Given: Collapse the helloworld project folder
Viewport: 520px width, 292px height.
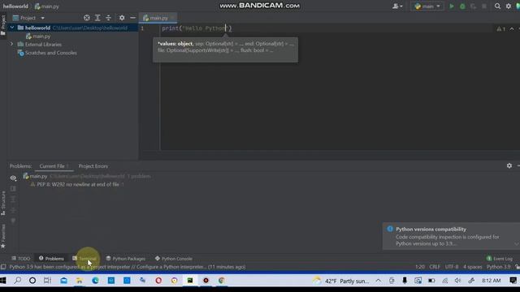Looking at the screenshot, I should pos(12,28).
